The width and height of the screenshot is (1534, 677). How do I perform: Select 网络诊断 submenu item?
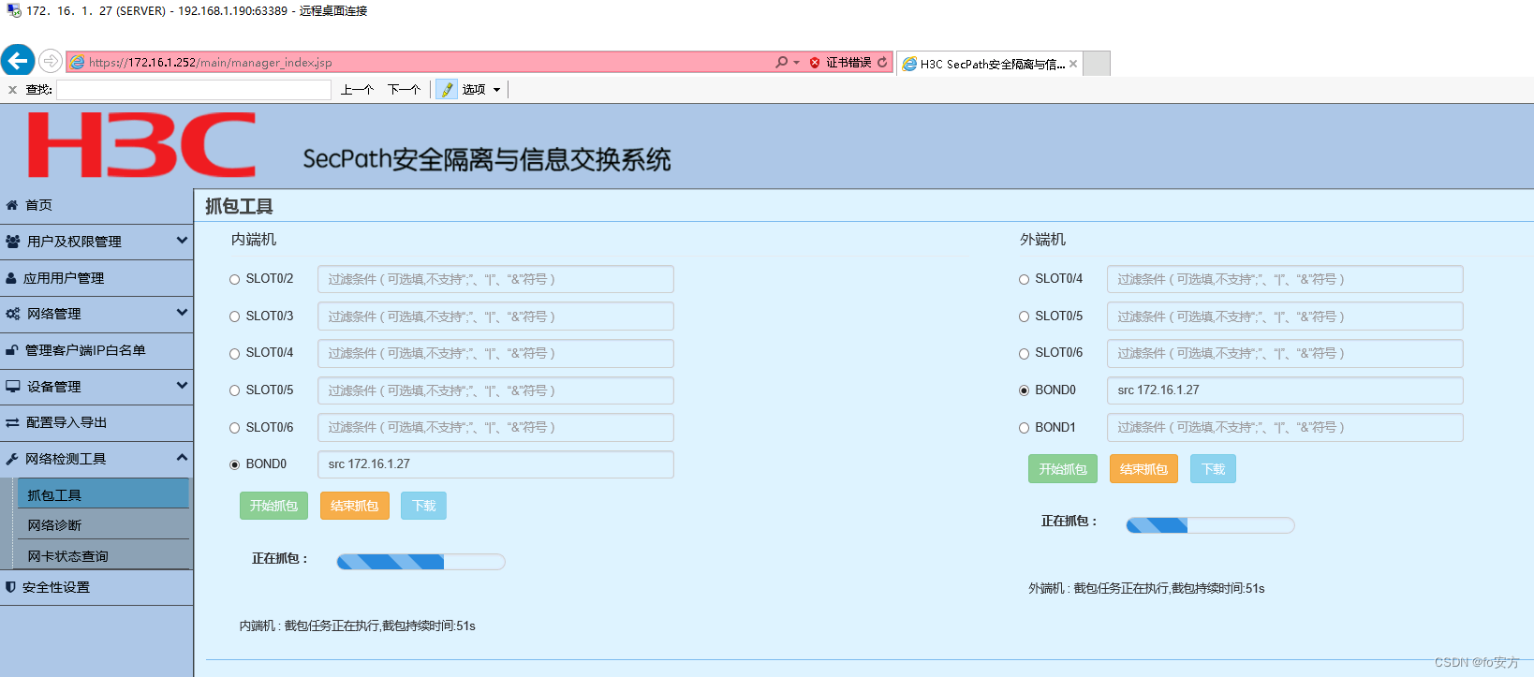point(103,524)
